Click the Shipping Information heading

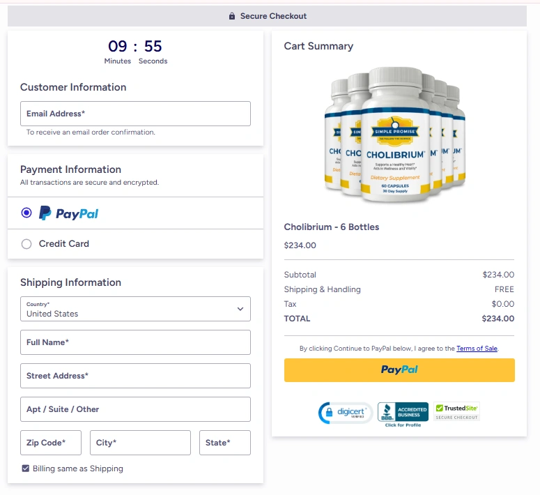[70, 282]
